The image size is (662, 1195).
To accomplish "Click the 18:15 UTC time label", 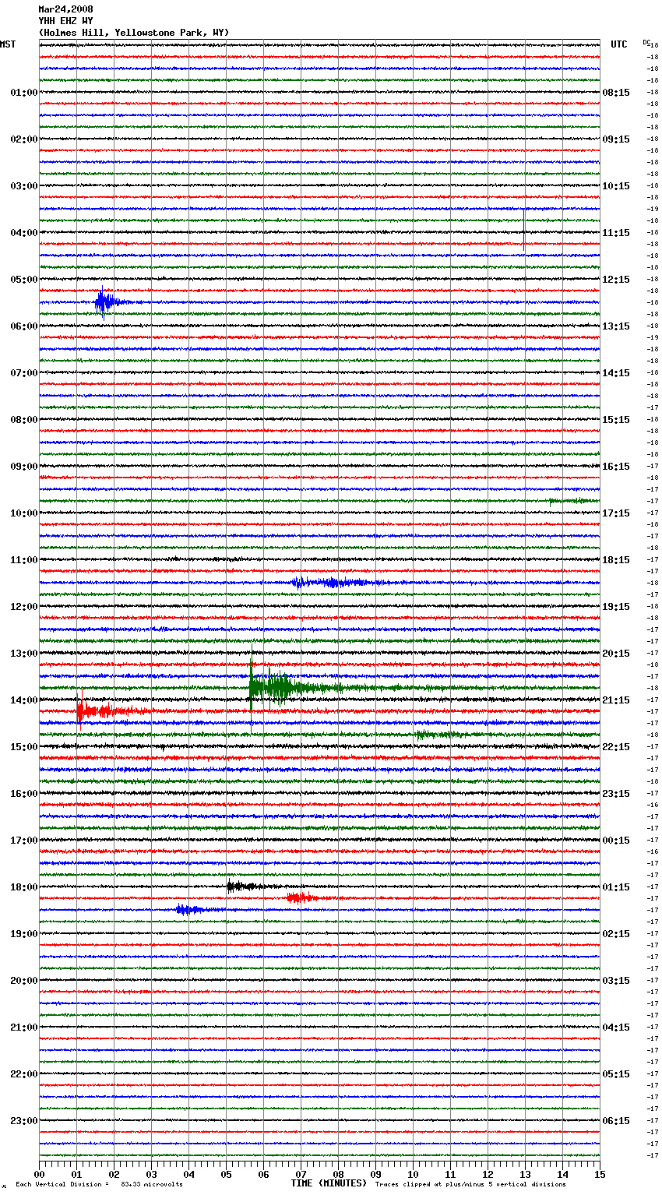I will [x=616, y=560].
